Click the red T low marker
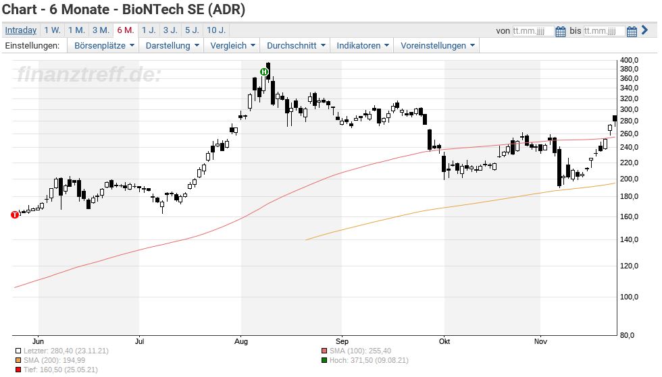The image size is (662, 377). click(15, 214)
